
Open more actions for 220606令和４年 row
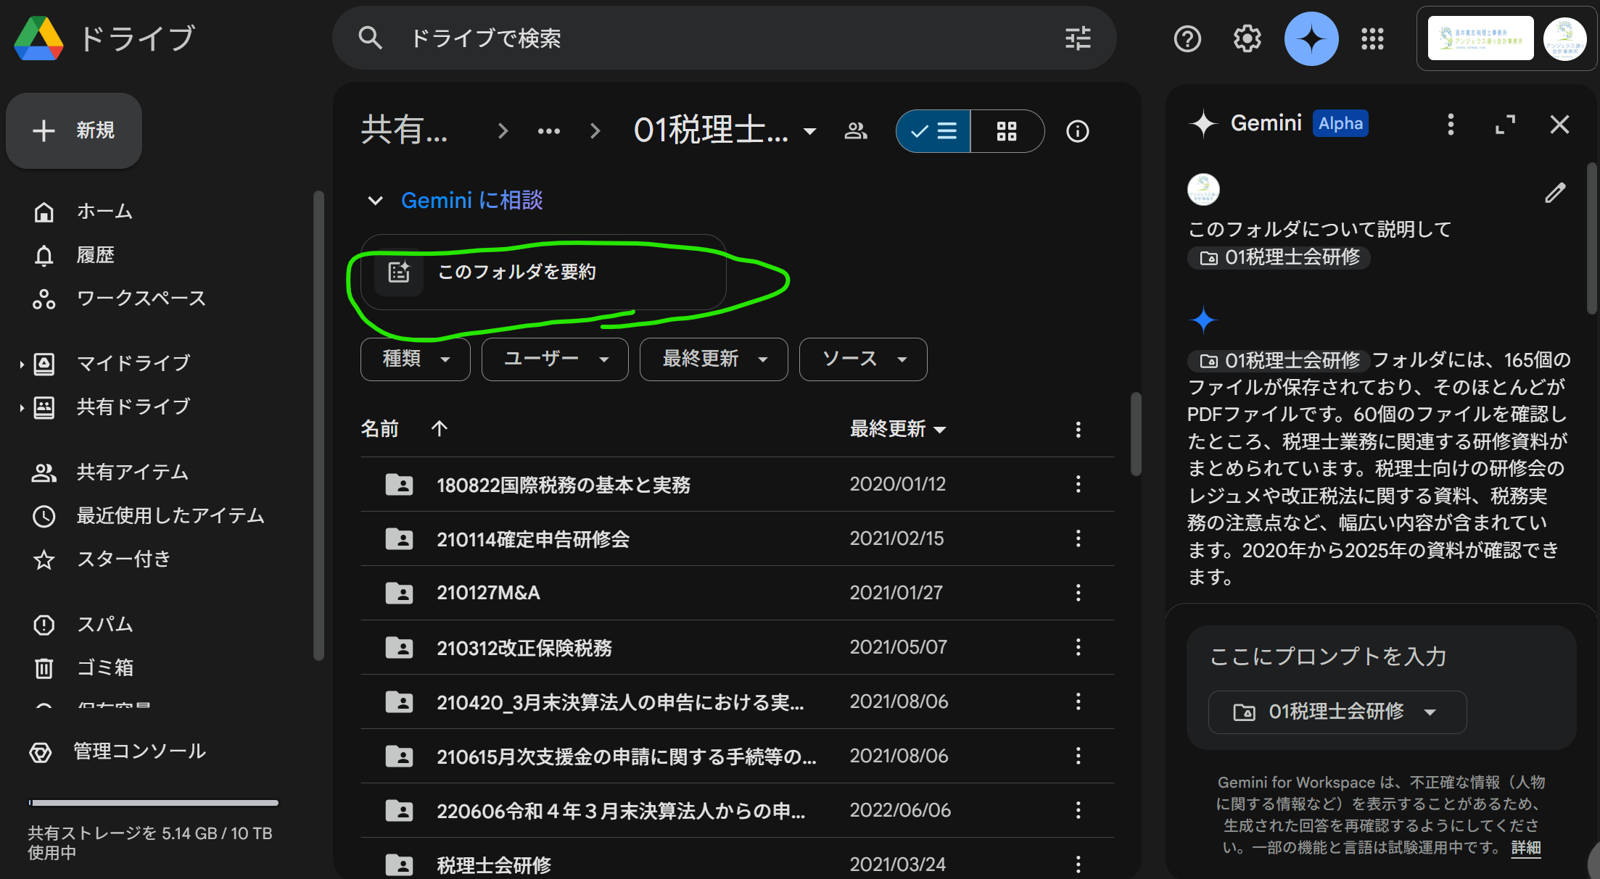click(1079, 810)
